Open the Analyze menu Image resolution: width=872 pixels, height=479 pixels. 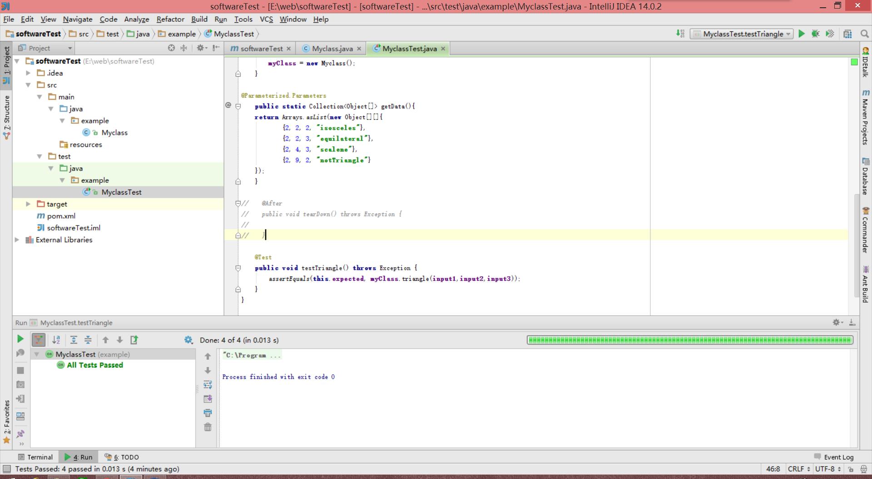pos(137,19)
